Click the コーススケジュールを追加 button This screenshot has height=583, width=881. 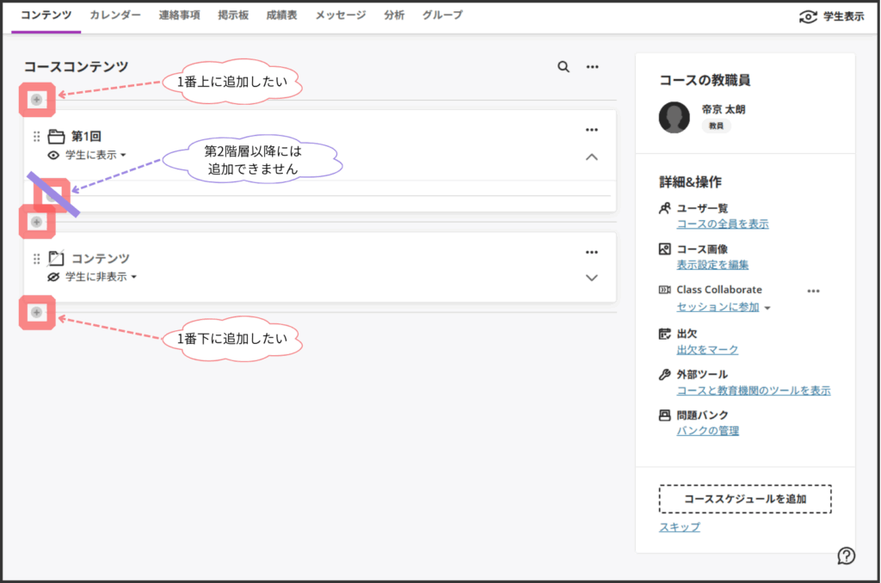(x=745, y=499)
